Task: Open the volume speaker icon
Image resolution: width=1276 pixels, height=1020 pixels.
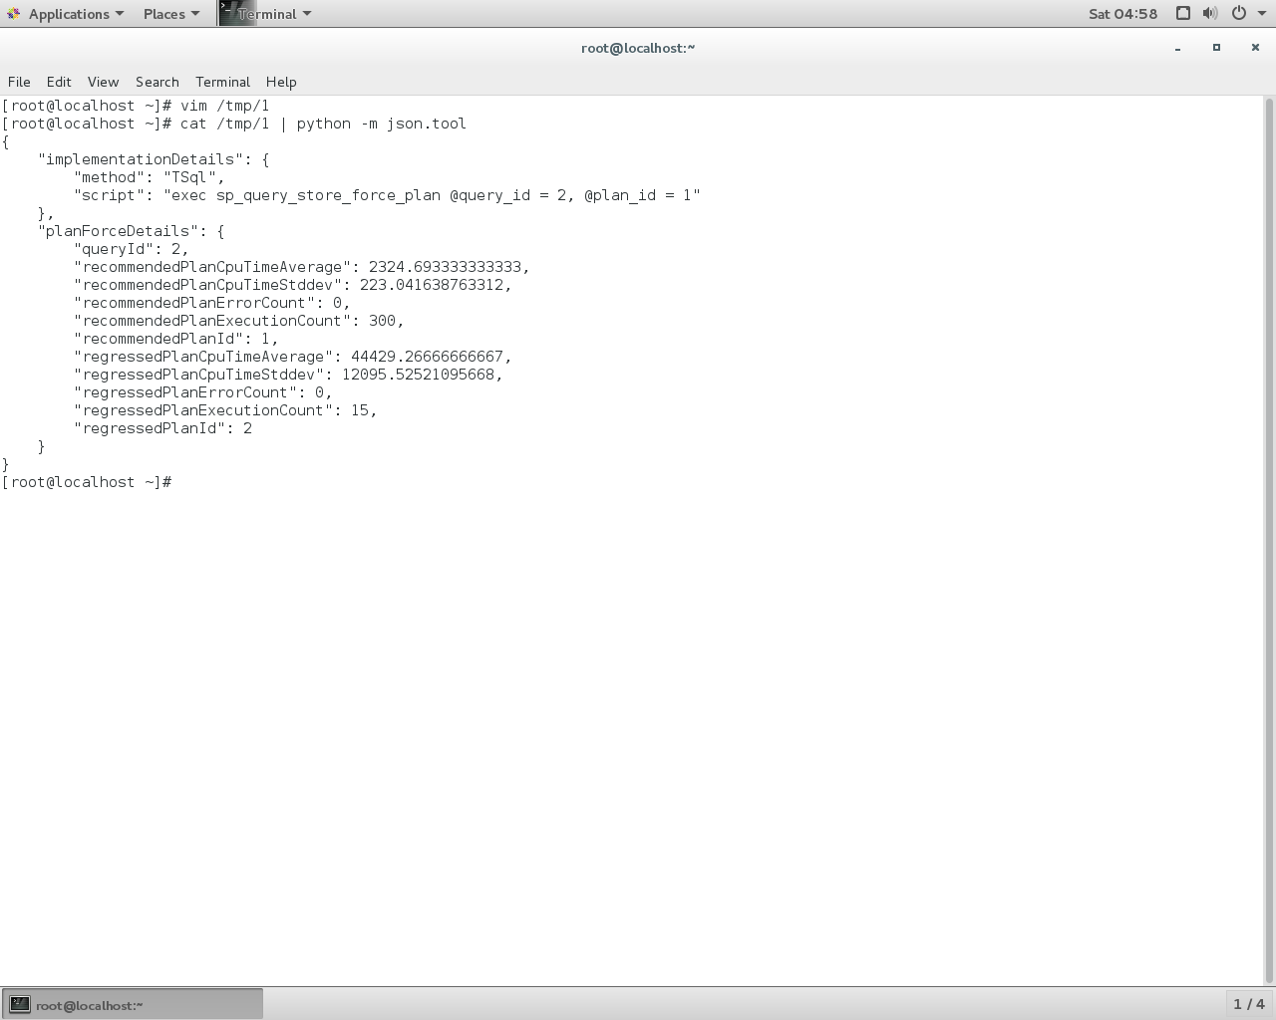Action: [1209, 14]
